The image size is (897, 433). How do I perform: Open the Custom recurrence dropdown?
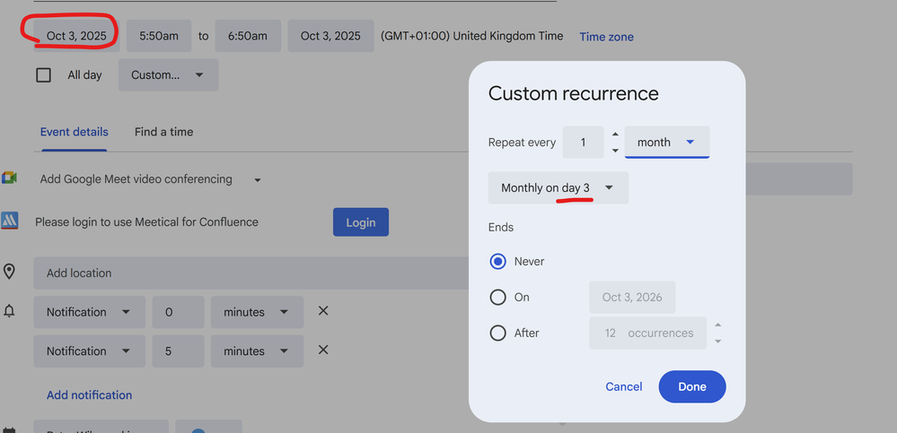168,75
